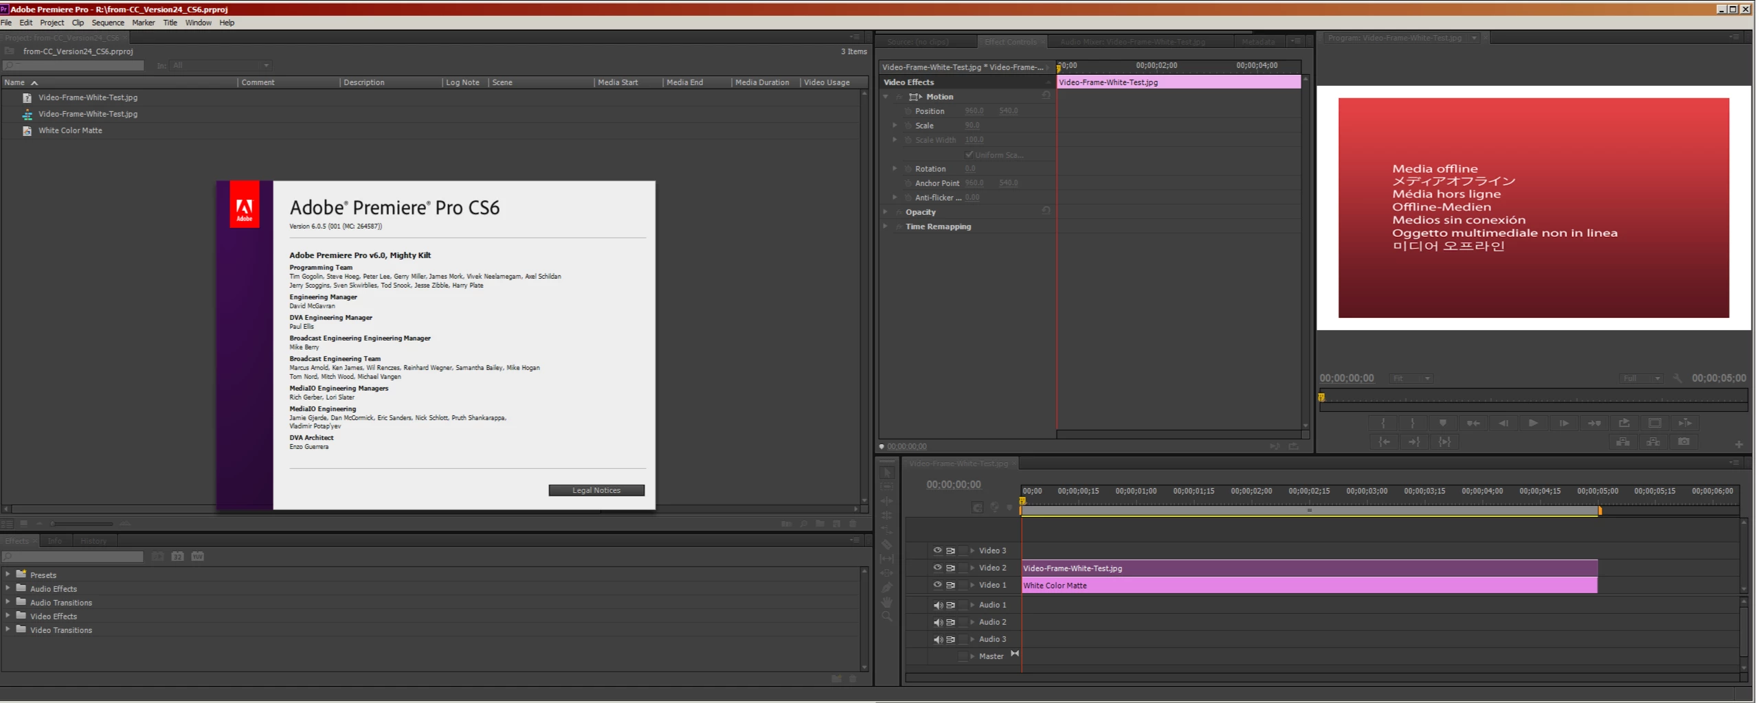The height and width of the screenshot is (703, 1759).
Task: Mute the Audio 1 track
Action: point(937,605)
